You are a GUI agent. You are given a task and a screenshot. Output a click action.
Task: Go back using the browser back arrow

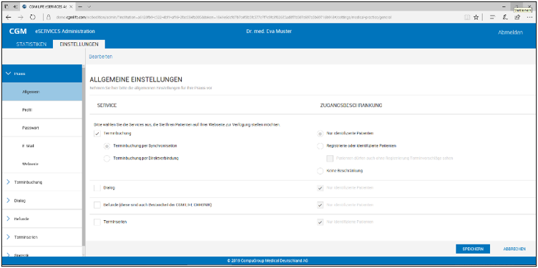[x=9, y=17]
